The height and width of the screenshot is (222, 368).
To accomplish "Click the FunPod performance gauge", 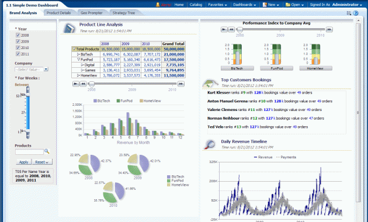I will 276,54.
